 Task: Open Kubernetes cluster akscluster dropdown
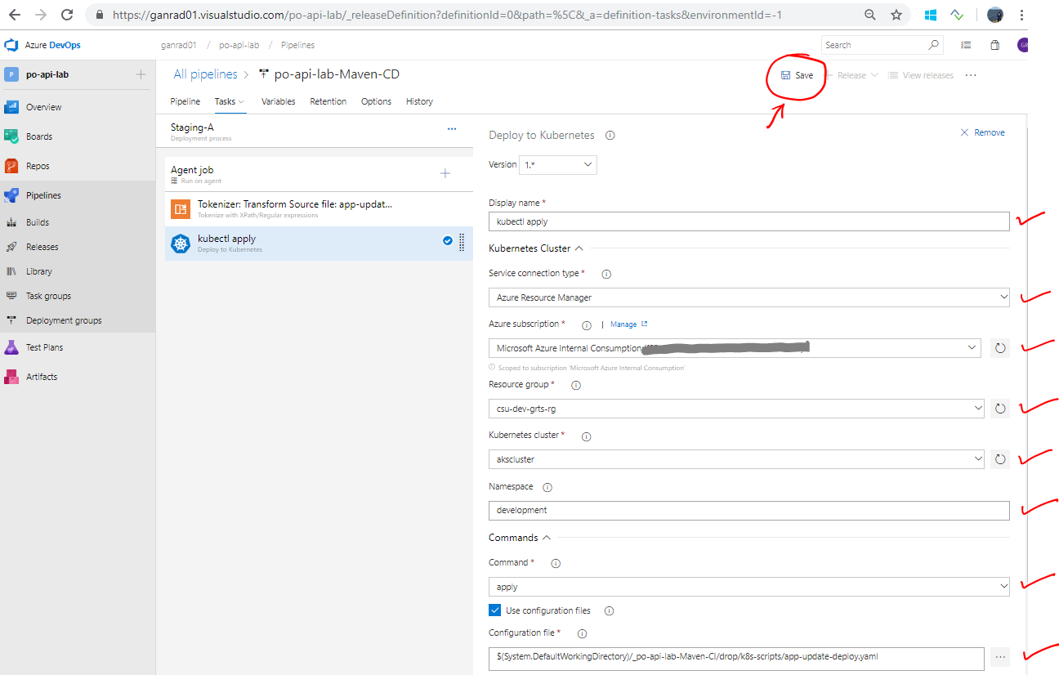pyautogui.click(x=736, y=459)
